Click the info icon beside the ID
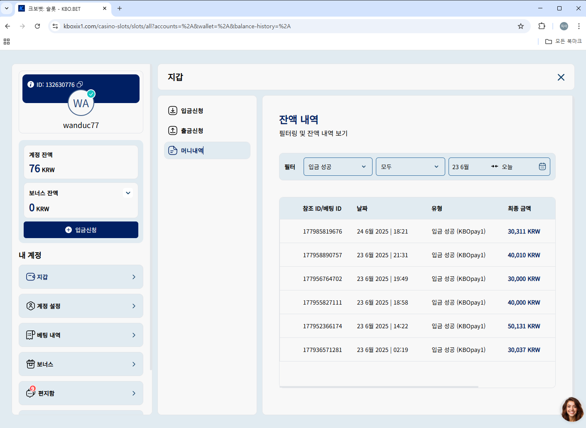Image resolution: width=586 pixels, height=428 pixels. tap(31, 84)
